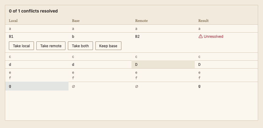Image resolution: width=263 pixels, height=128 pixels.
Task: Click the c cell in Remote column
Action: [163, 57]
